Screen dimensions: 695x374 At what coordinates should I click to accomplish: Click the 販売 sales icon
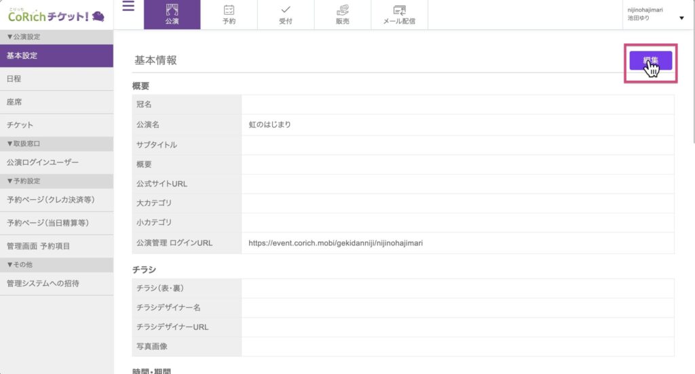click(343, 9)
